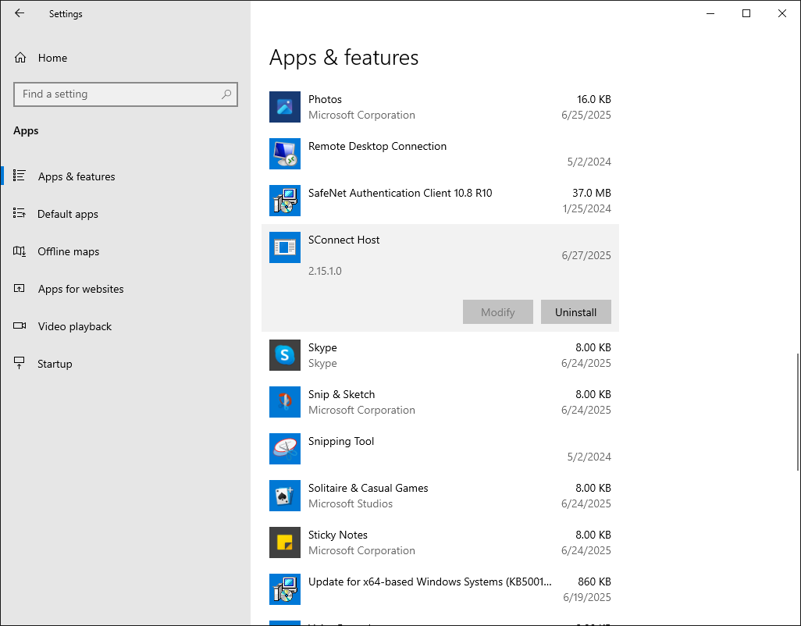Click the 1/25/2024 SafeNet date
This screenshot has width=801, height=626.
pos(586,209)
